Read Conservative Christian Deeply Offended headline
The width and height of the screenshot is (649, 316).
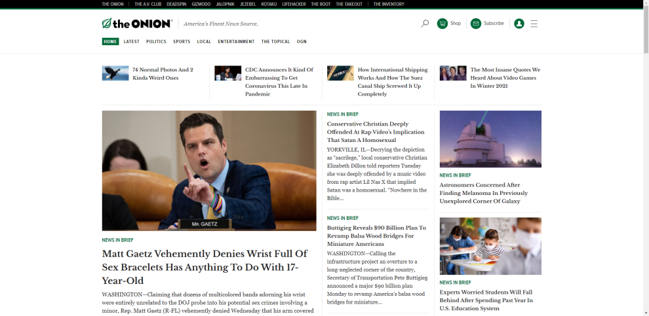(376, 132)
